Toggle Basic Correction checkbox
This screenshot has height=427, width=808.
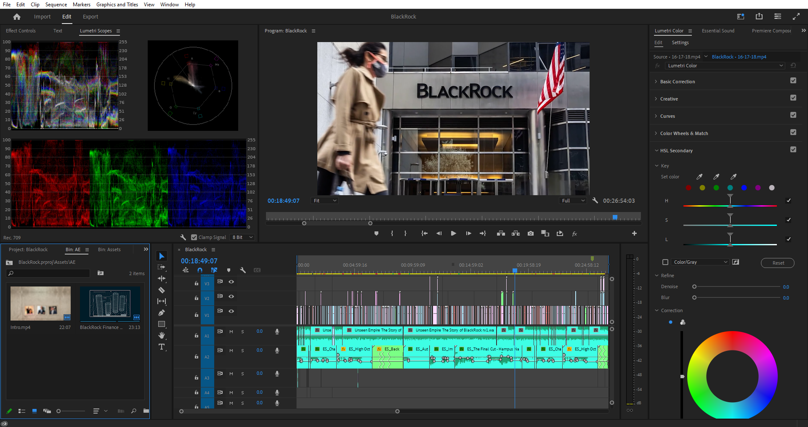(x=793, y=81)
